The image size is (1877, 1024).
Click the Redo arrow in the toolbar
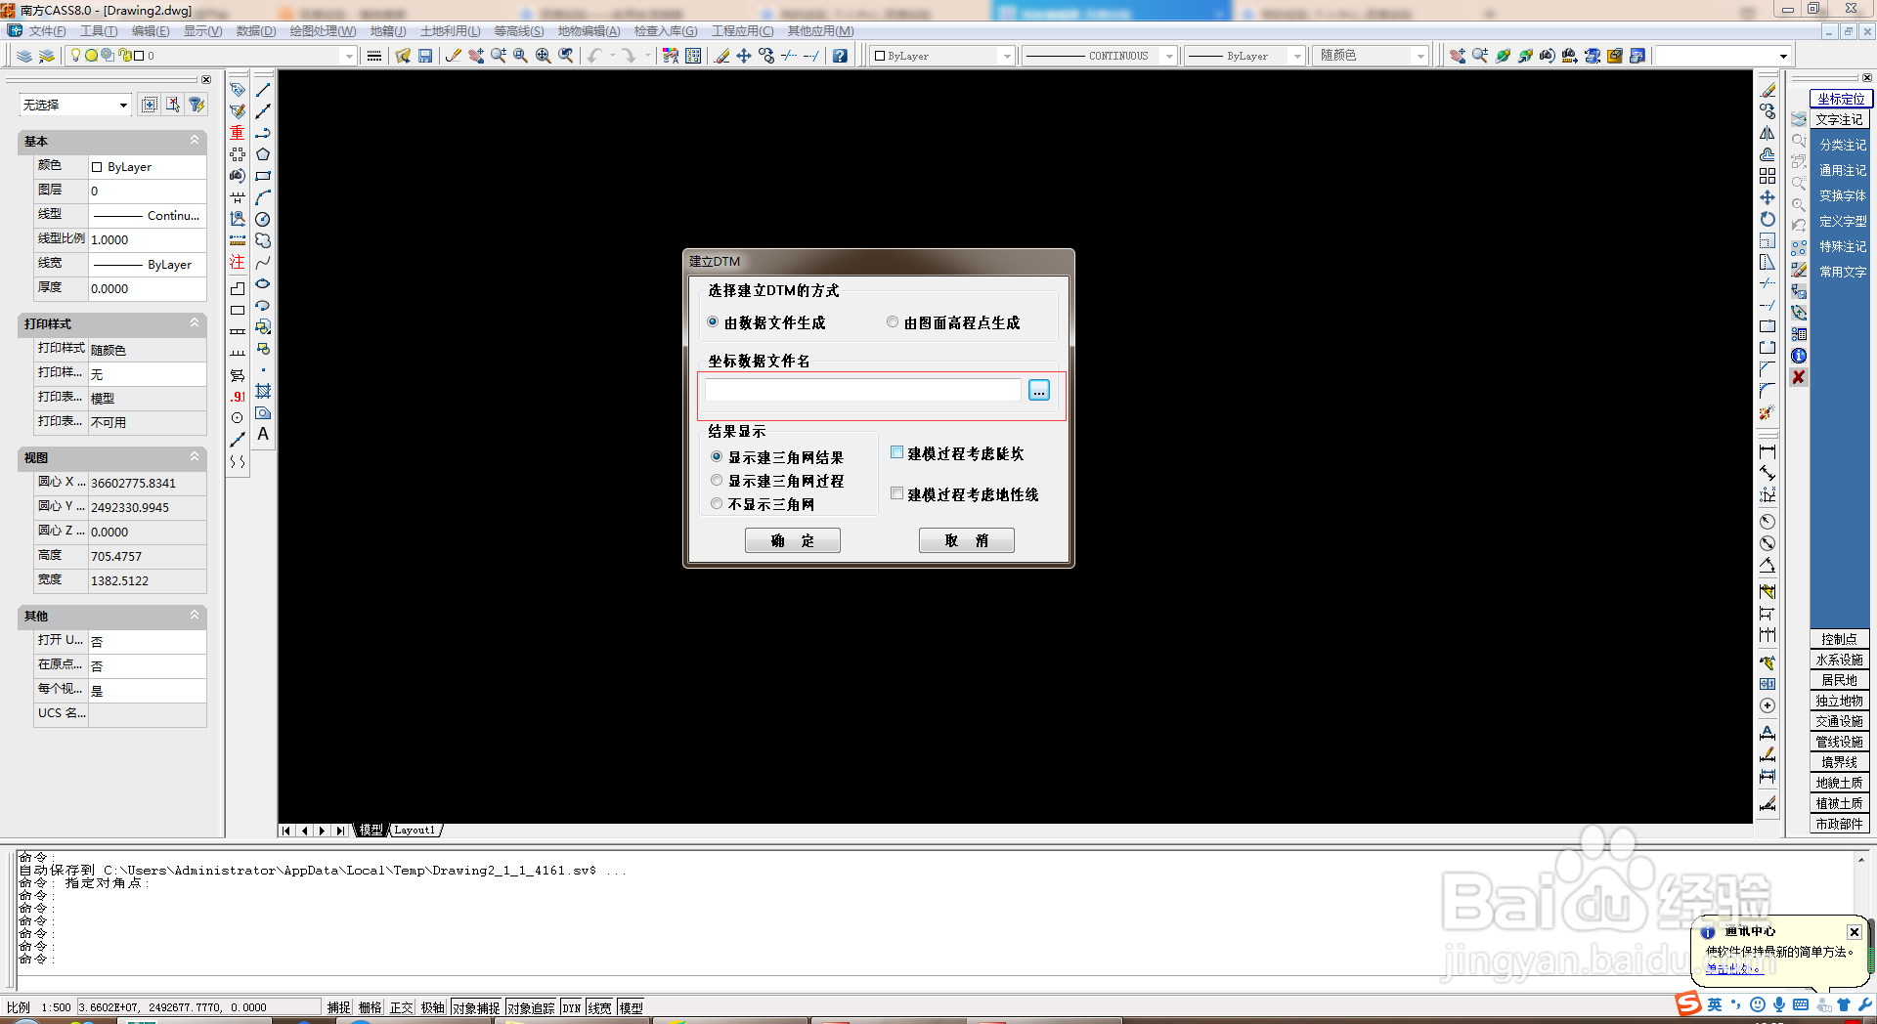pyautogui.click(x=629, y=56)
